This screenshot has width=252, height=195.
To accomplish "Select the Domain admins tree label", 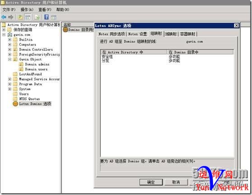I will pyautogui.click(x=37, y=64).
